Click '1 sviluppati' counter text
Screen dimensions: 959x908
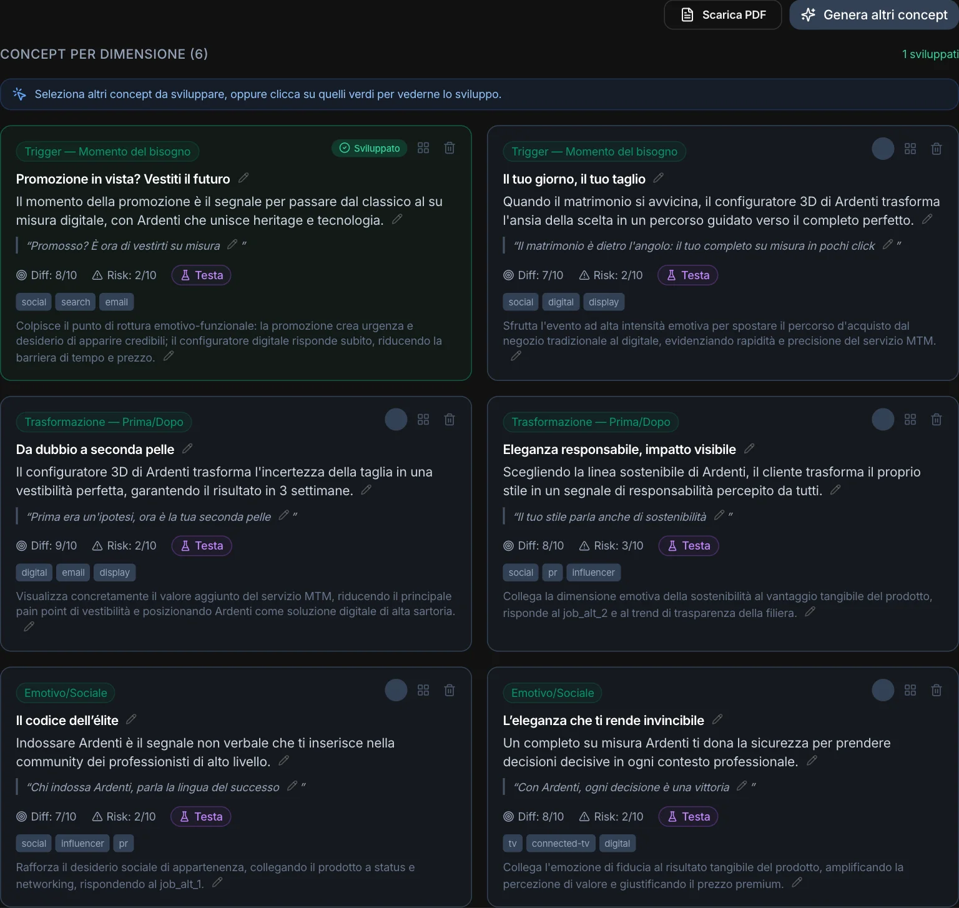pyautogui.click(x=930, y=54)
